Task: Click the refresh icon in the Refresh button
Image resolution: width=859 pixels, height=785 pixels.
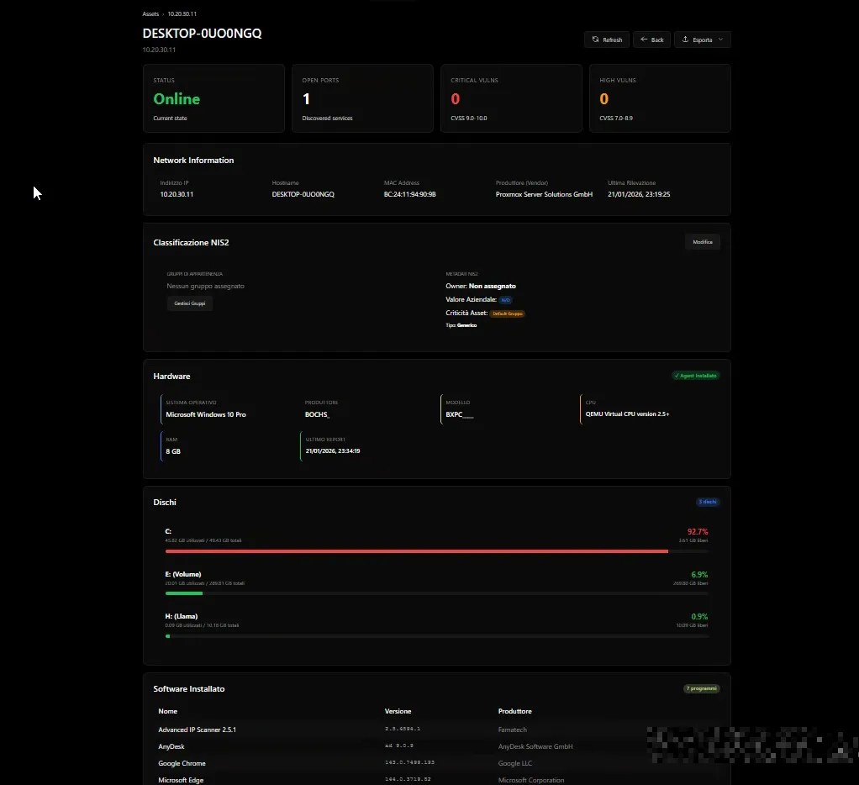Action: [595, 40]
